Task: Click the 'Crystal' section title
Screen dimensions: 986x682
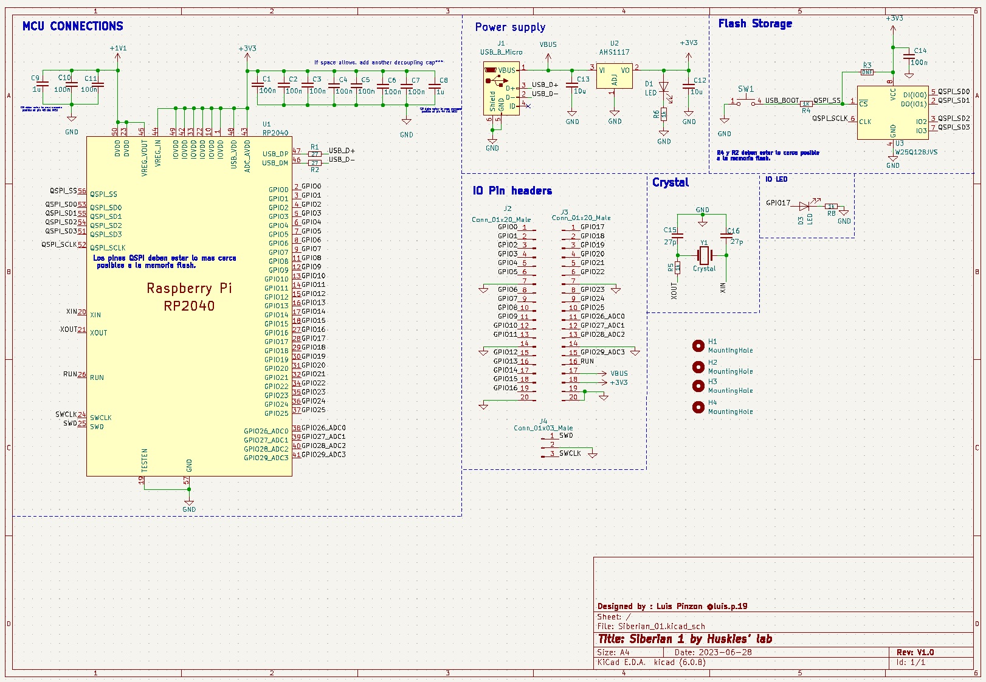Action: pos(671,182)
